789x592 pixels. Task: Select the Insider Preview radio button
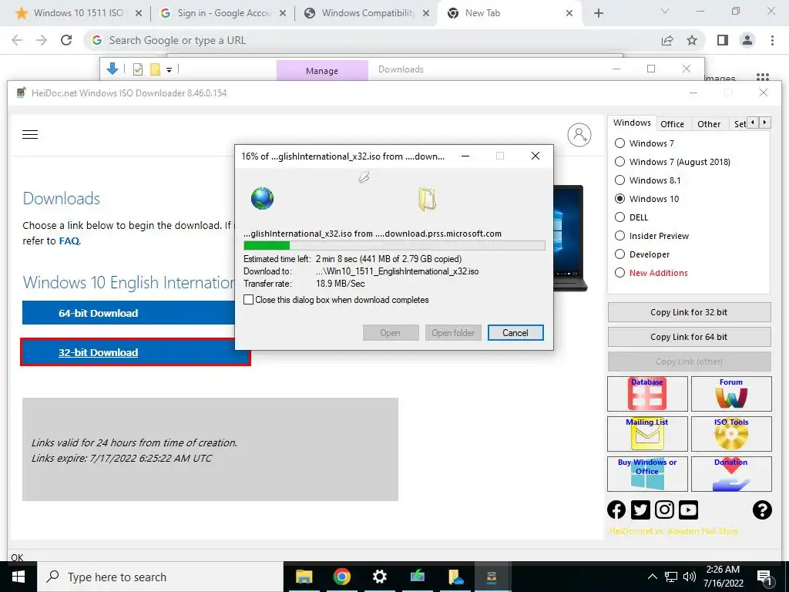(x=620, y=236)
